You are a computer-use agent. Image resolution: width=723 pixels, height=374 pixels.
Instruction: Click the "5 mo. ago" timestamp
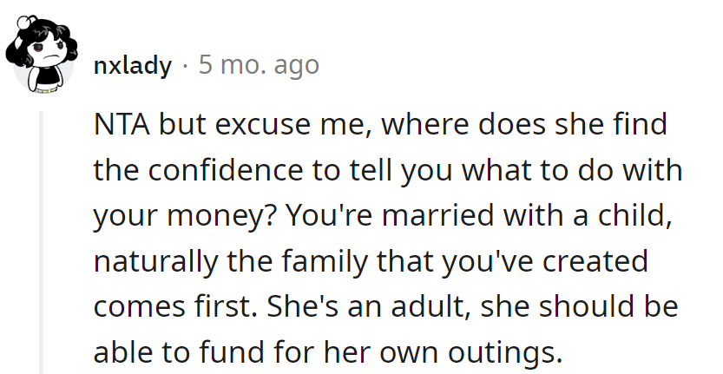(258, 65)
